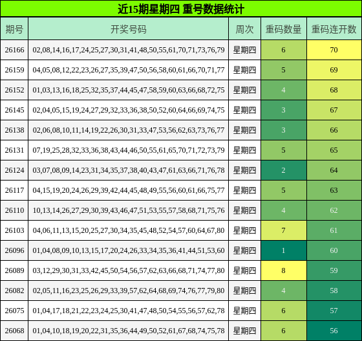This screenshot has width=362, height=341.
Task: Select period number 26145
Action: tap(14, 110)
